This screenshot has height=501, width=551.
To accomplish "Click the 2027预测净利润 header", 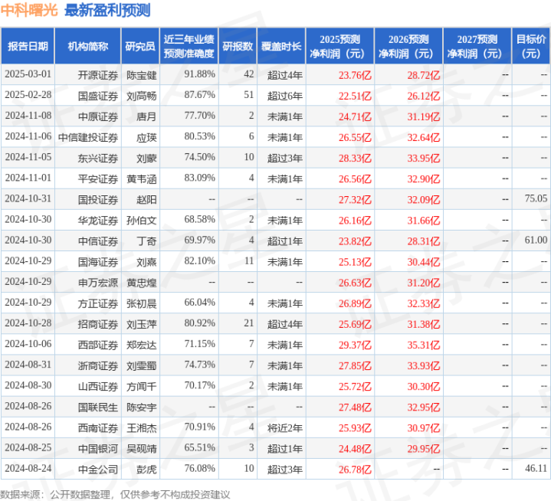I will pyautogui.click(x=477, y=47).
